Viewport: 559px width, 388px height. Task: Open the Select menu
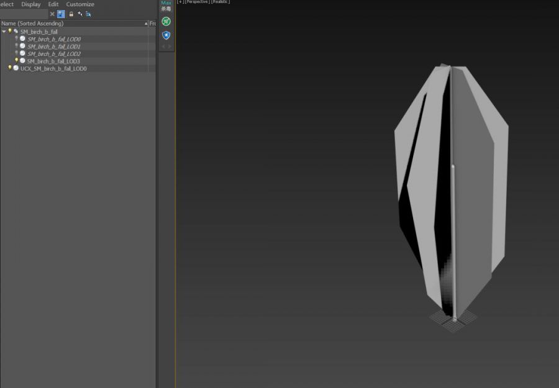click(7, 4)
